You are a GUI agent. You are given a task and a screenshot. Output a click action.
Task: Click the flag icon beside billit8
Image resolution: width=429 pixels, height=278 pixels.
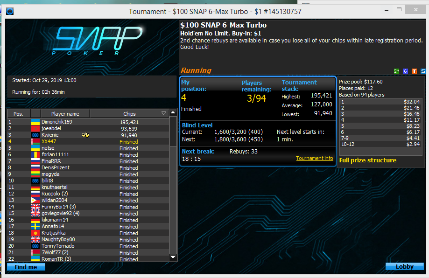[x=35, y=181]
